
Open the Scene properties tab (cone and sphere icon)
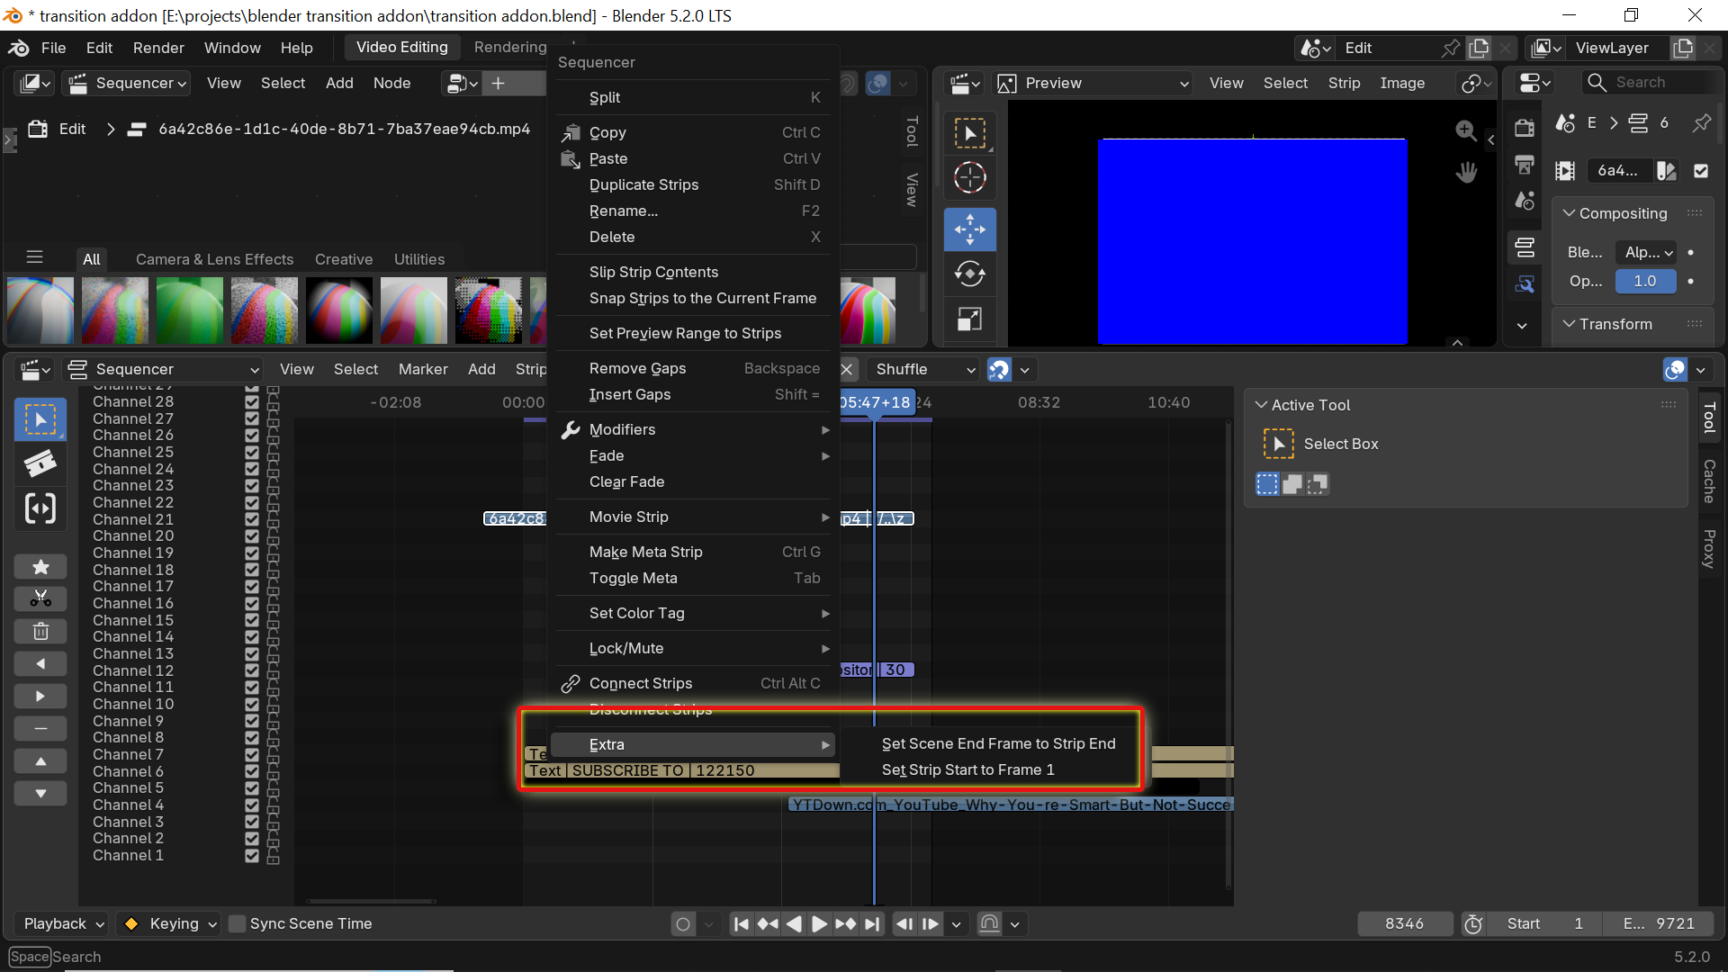1525,201
